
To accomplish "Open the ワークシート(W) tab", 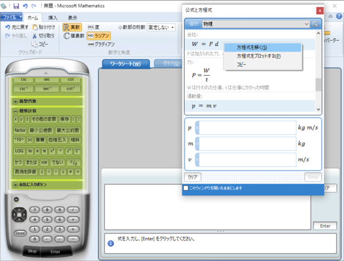I will [x=126, y=64].
